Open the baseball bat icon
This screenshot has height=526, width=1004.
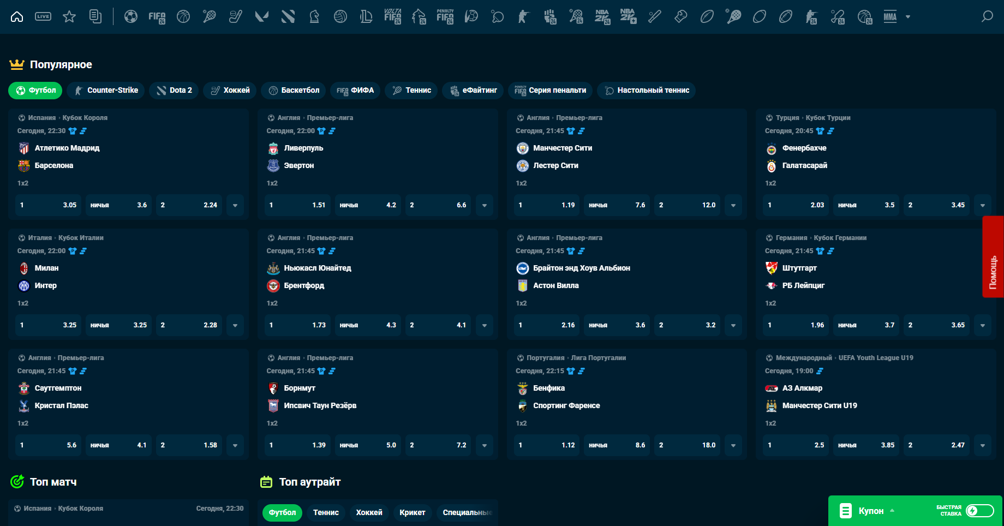[655, 17]
